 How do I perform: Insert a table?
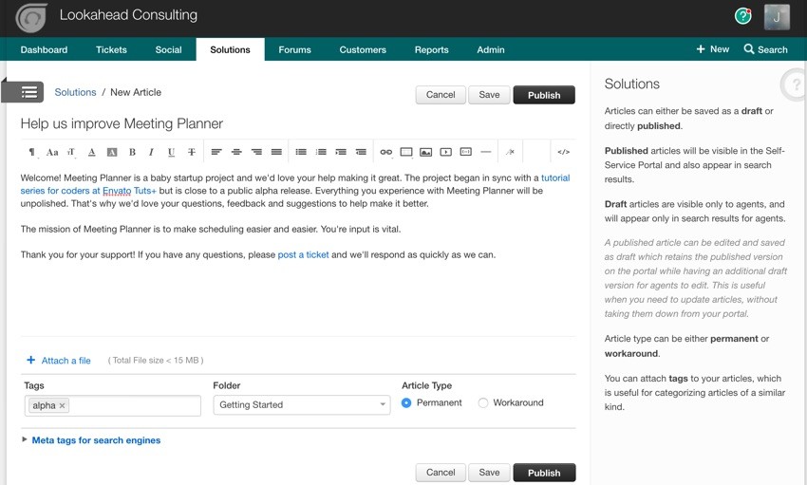coord(406,152)
